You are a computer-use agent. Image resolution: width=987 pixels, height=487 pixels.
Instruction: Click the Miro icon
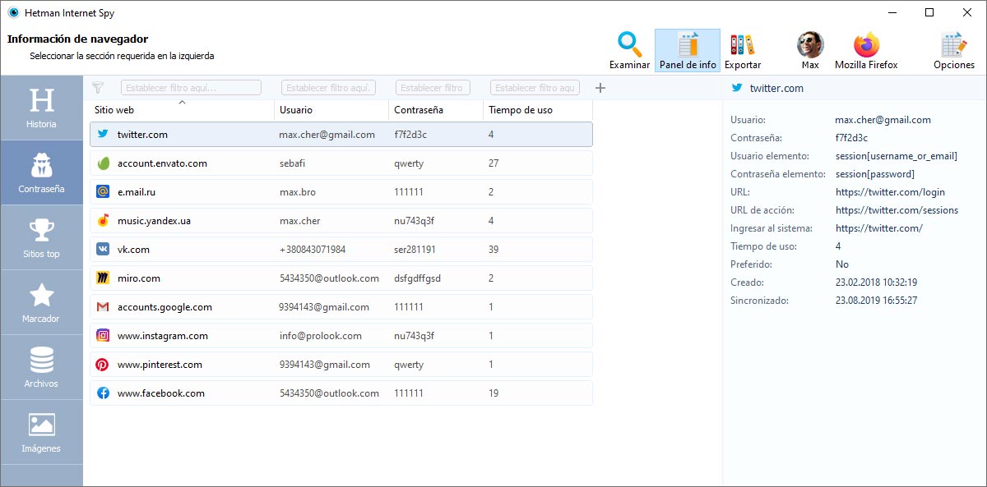[x=103, y=278]
